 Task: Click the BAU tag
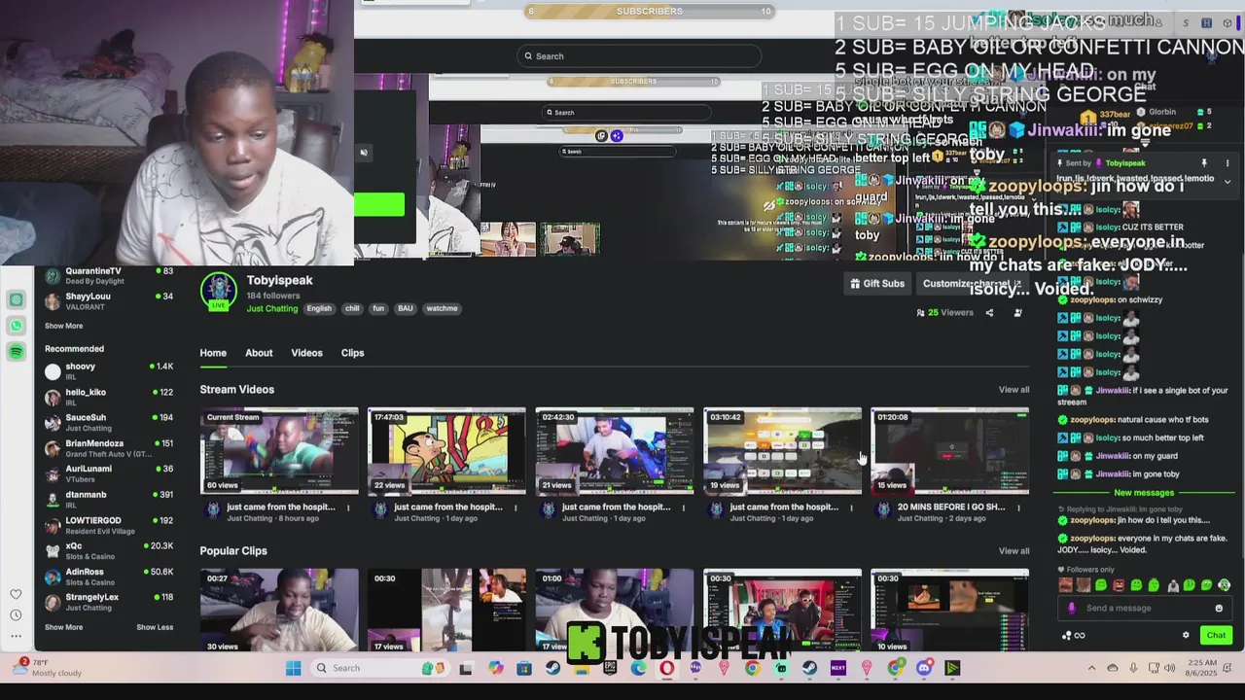[x=406, y=308]
